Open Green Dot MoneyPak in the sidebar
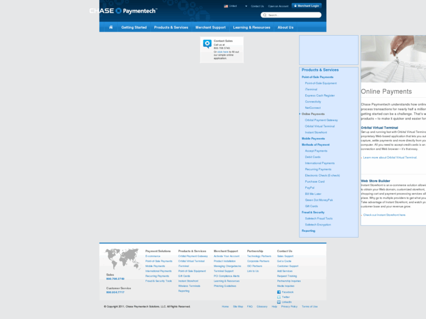Viewport: 426px width, 319px height. point(319,200)
